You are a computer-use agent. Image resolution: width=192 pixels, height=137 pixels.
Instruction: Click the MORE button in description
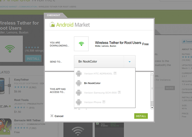tap(170, 88)
